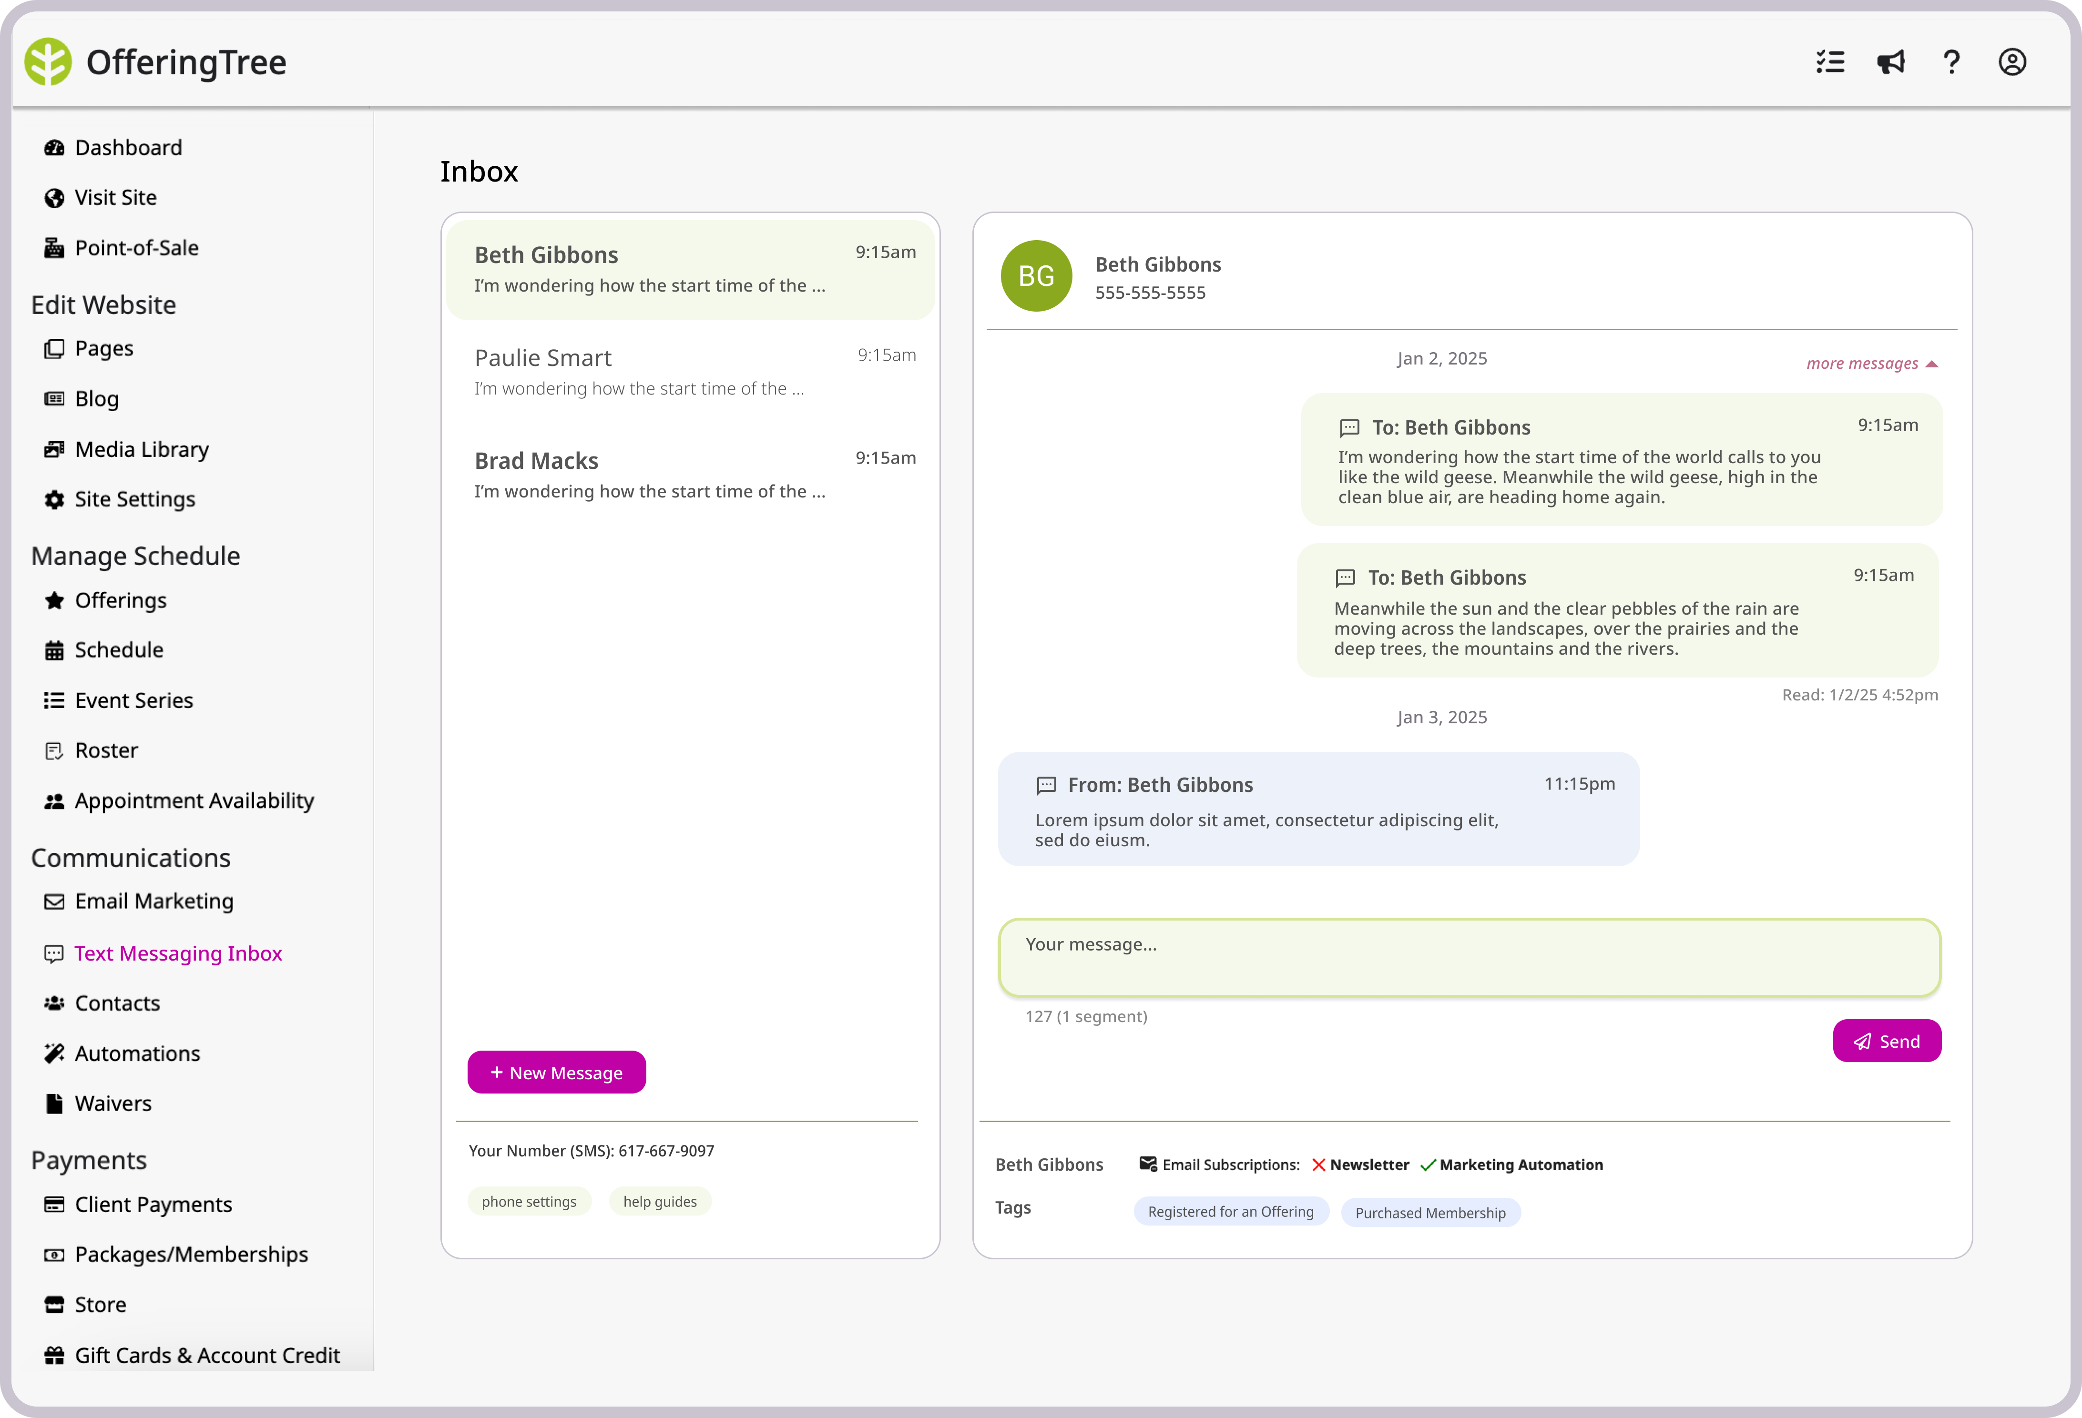
Task: Select the Site Settings gear icon
Action: coord(54,499)
